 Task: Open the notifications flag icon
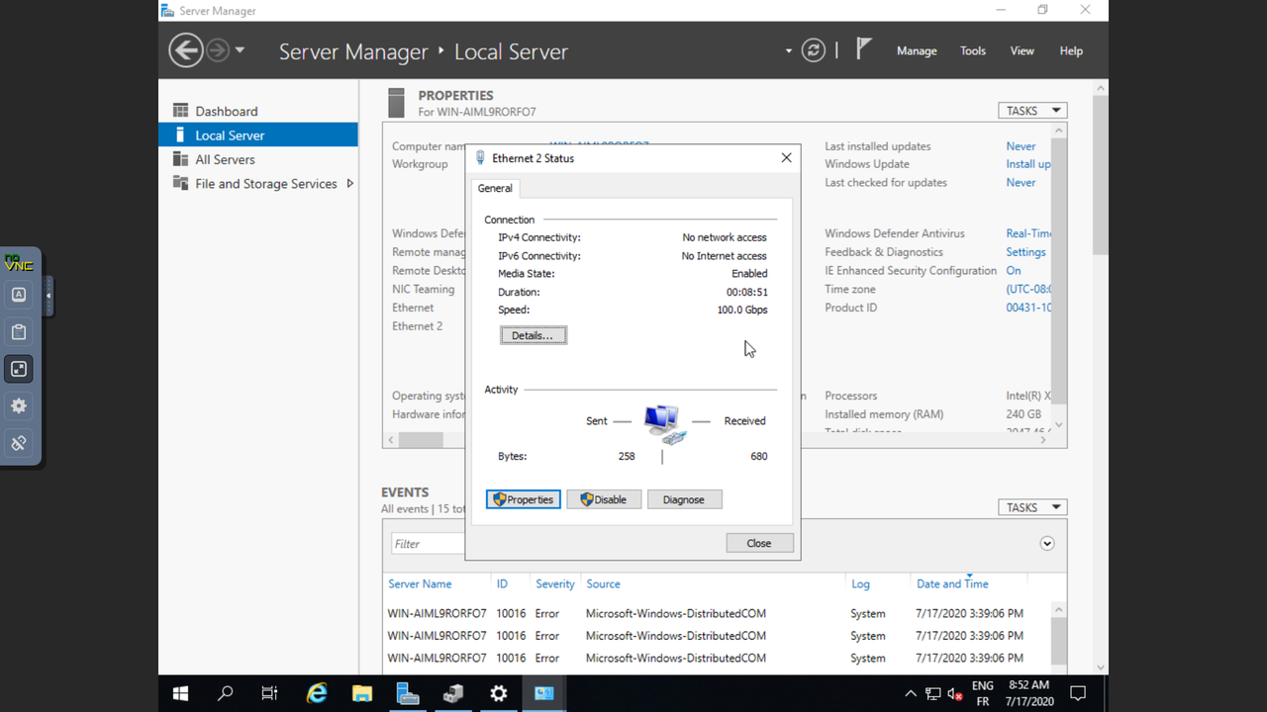tap(863, 48)
